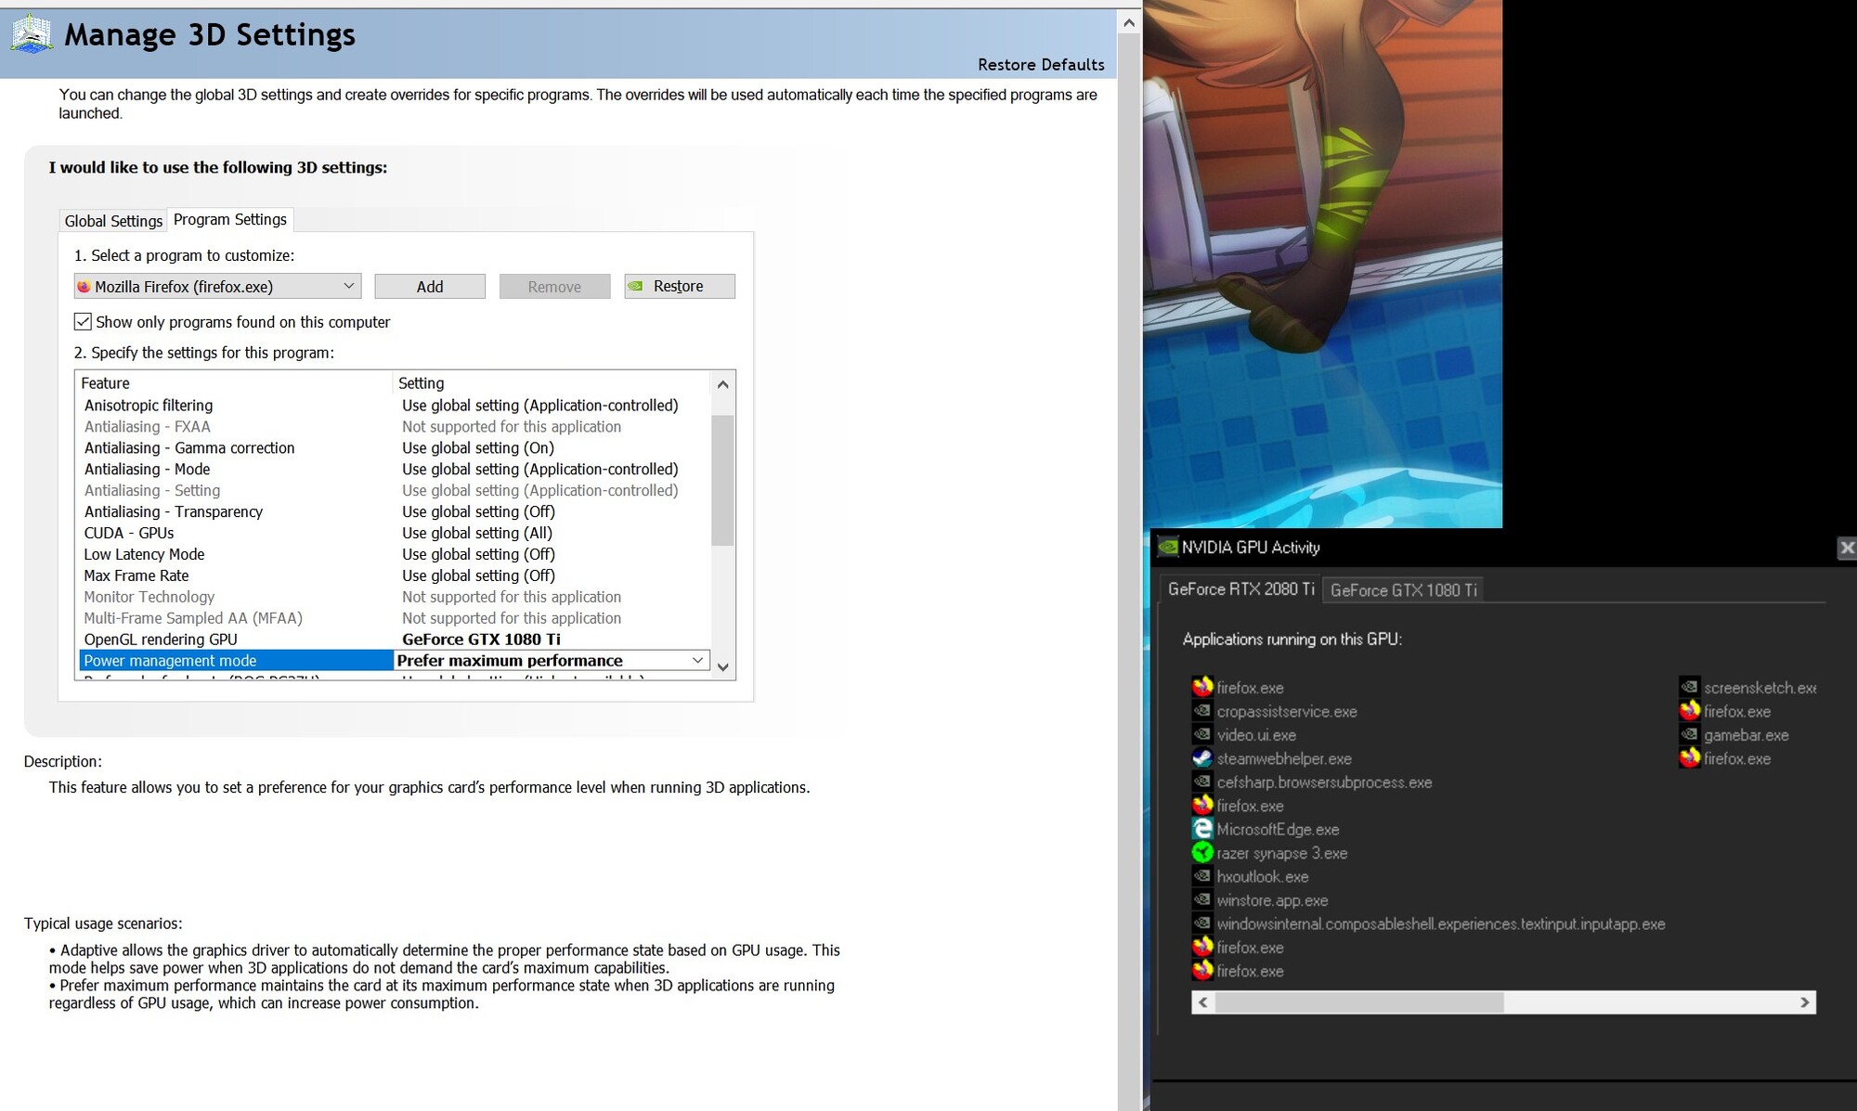Click the NVIDIA icon on Restore button
1857x1111 pixels.
coord(636,286)
